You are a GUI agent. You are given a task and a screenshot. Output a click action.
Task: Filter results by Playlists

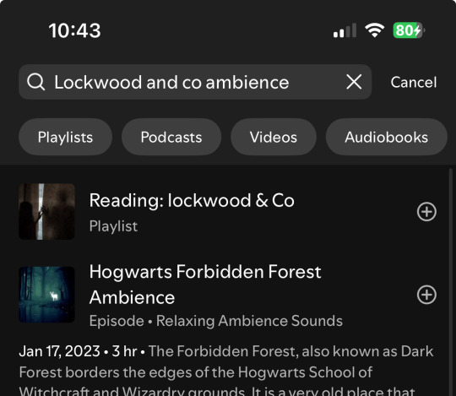click(x=65, y=137)
